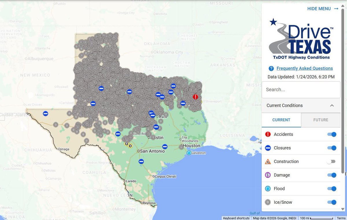Screen dimensions: 347x220
Task: Click the closure marker near Ciudad Juarez
Action: pos(45,113)
